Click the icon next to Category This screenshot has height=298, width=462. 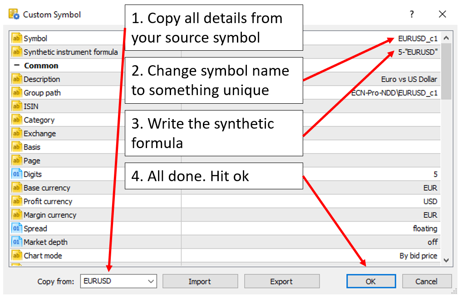pos(16,120)
